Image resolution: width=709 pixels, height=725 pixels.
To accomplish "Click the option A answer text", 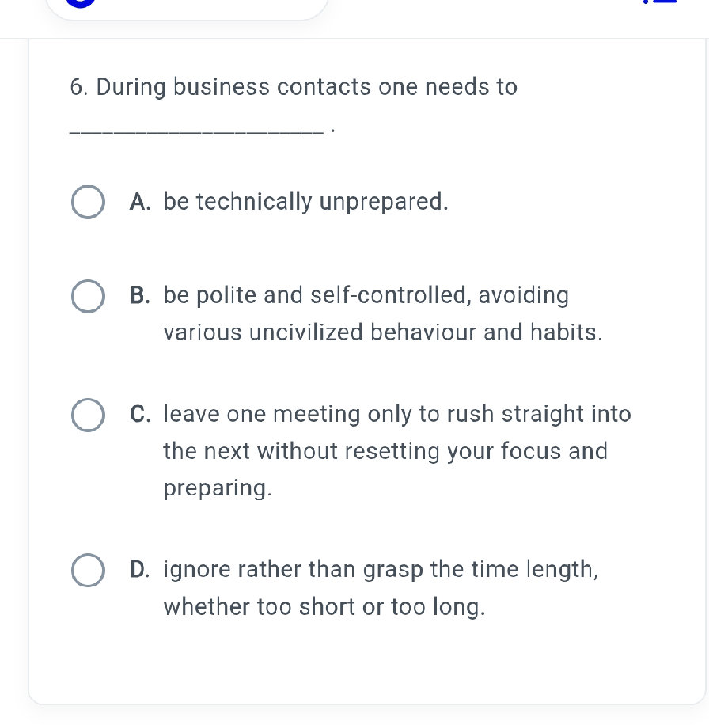I will (x=305, y=202).
